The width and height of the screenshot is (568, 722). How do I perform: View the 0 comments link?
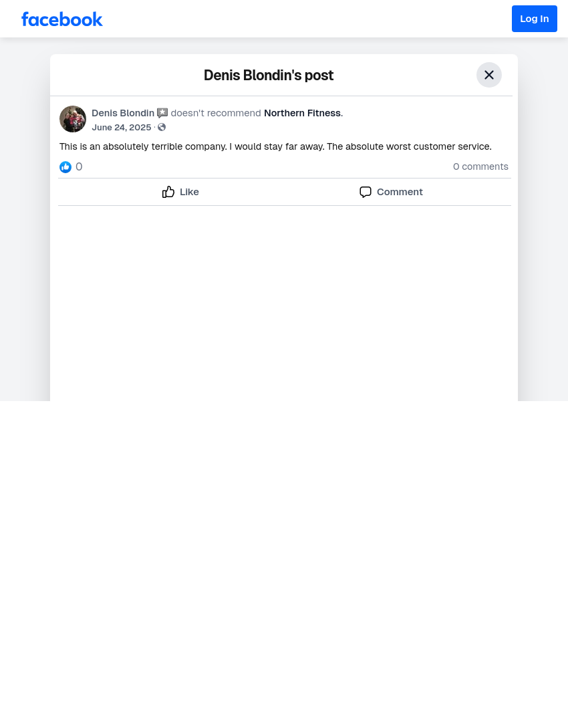(480, 166)
